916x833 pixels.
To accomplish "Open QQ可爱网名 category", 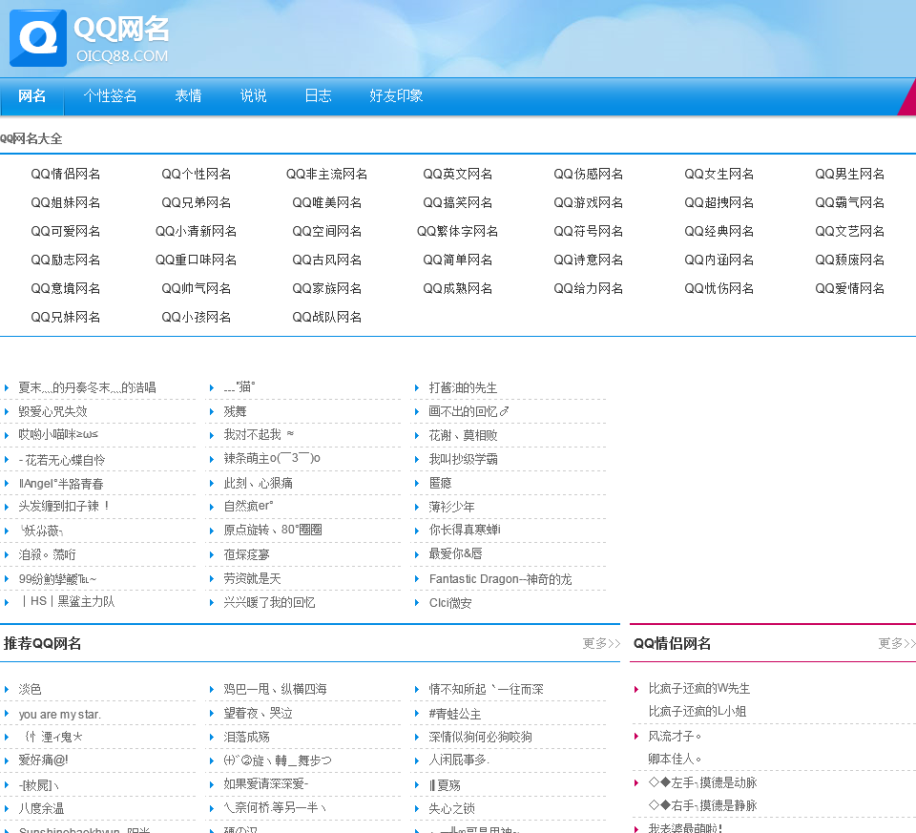I will click(x=66, y=231).
